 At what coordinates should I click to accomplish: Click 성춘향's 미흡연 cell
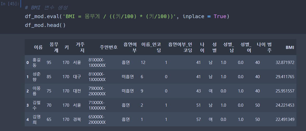click(x=128, y=77)
